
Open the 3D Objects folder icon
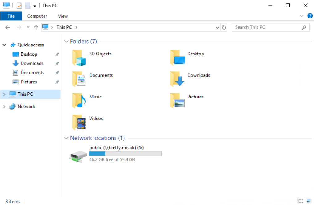(x=78, y=58)
